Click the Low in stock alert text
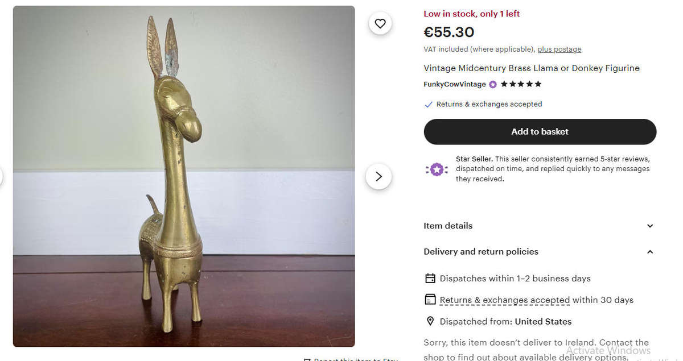 pos(471,14)
